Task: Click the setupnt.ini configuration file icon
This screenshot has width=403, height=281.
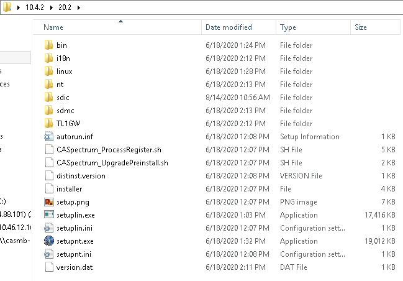Action: click(x=49, y=254)
